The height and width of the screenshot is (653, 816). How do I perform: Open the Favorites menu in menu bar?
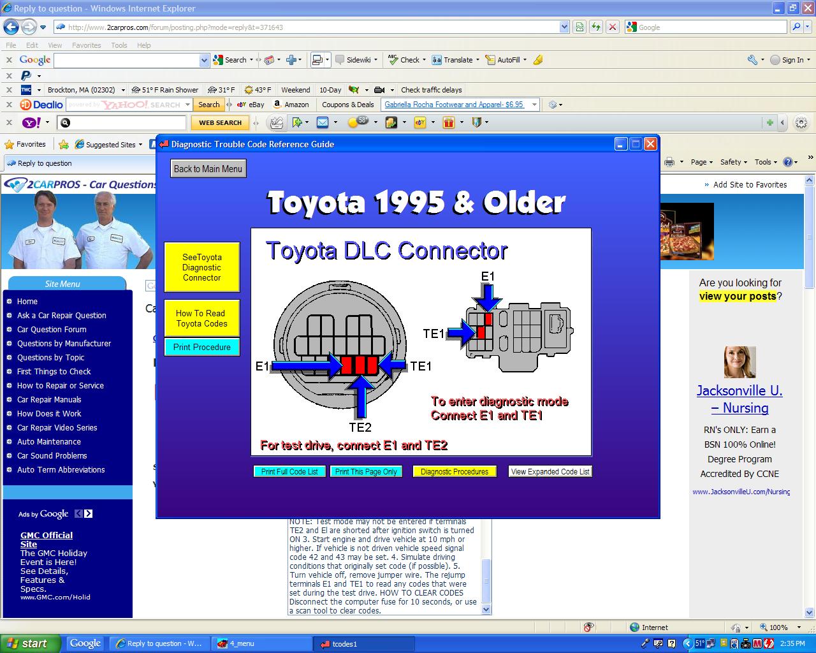click(86, 45)
